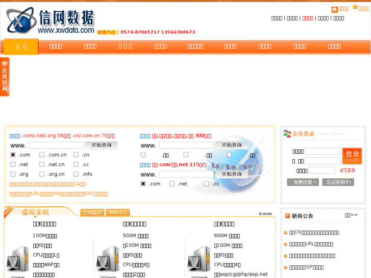The image size is (371, 278).
Task: Open the URL news announcement
Action: point(311,244)
